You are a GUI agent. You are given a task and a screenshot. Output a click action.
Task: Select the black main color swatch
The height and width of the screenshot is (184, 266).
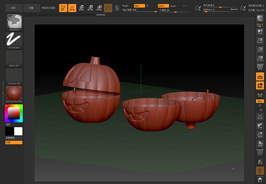click(x=9, y=131)
